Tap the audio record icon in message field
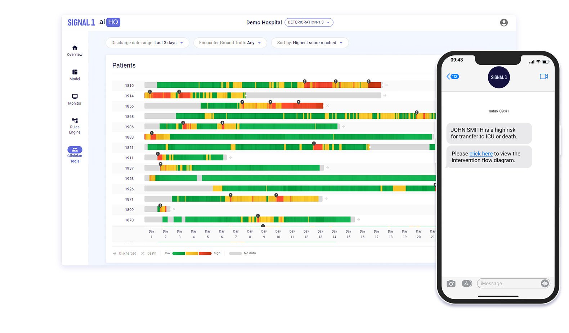 coord(545,284)
